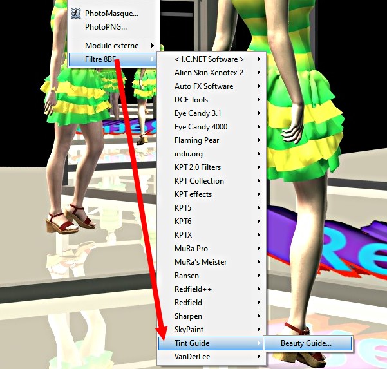Open the MuRa's Meister submenu
Viewport: 387px width, 369px height.
[211, 262]
